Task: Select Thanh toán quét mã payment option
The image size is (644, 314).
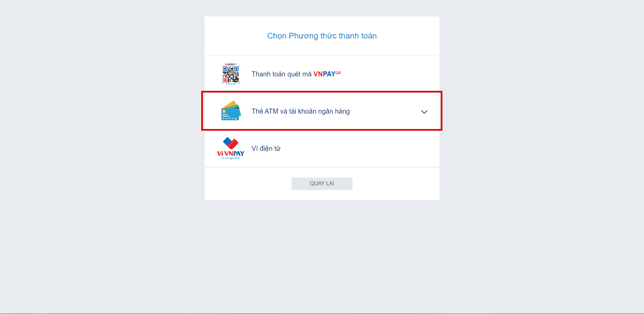Action: pos(322,74)
